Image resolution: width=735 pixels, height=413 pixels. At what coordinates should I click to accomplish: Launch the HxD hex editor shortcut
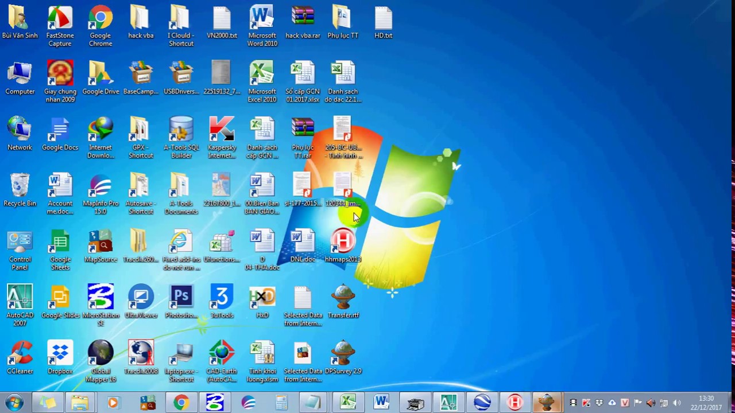pos(262,302)
